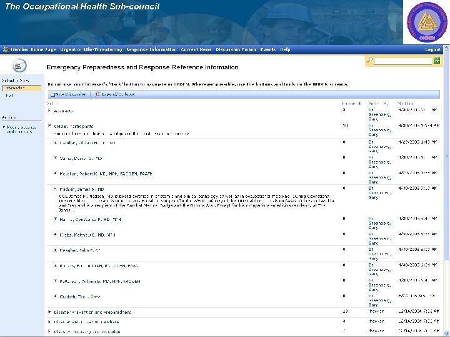Open the Cuddeb, Tod post link
The image size is (450, 337).
76,296
